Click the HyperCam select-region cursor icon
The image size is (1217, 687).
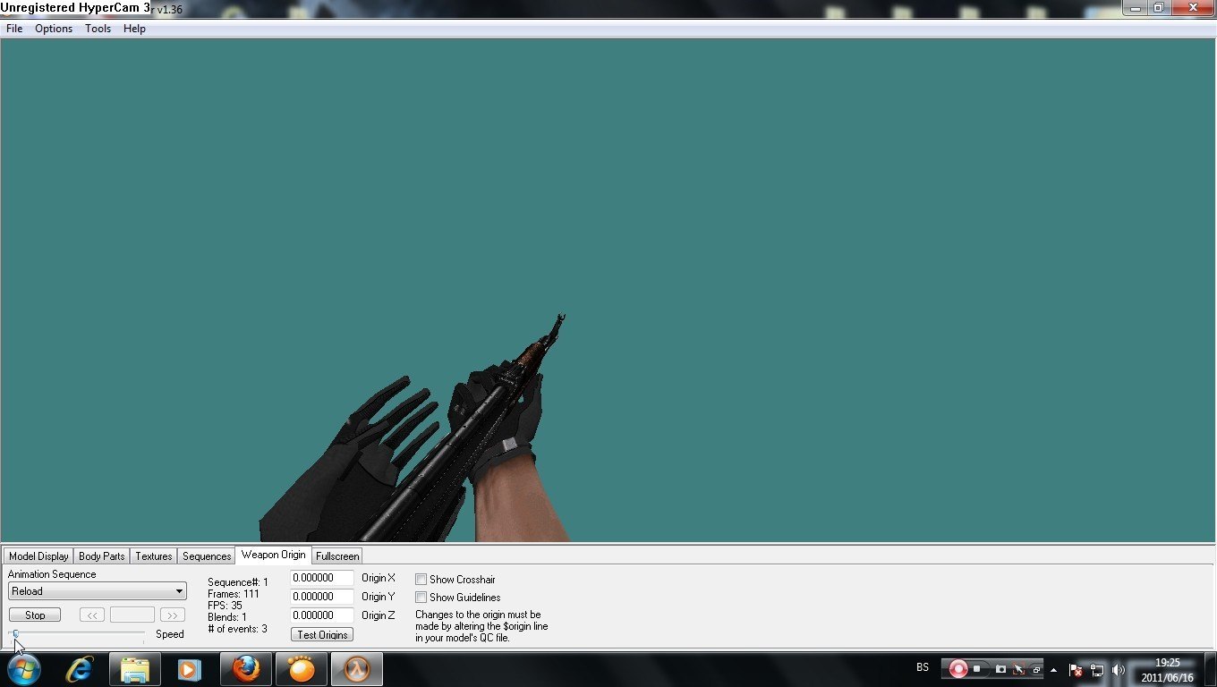[1018, 669]
